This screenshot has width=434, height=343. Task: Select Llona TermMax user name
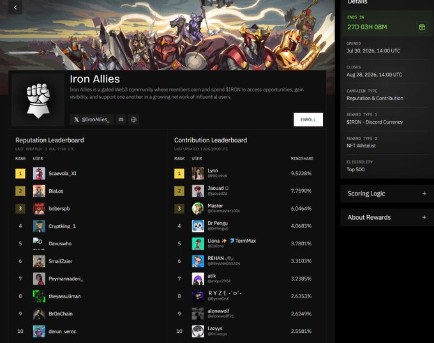point(232,241)
